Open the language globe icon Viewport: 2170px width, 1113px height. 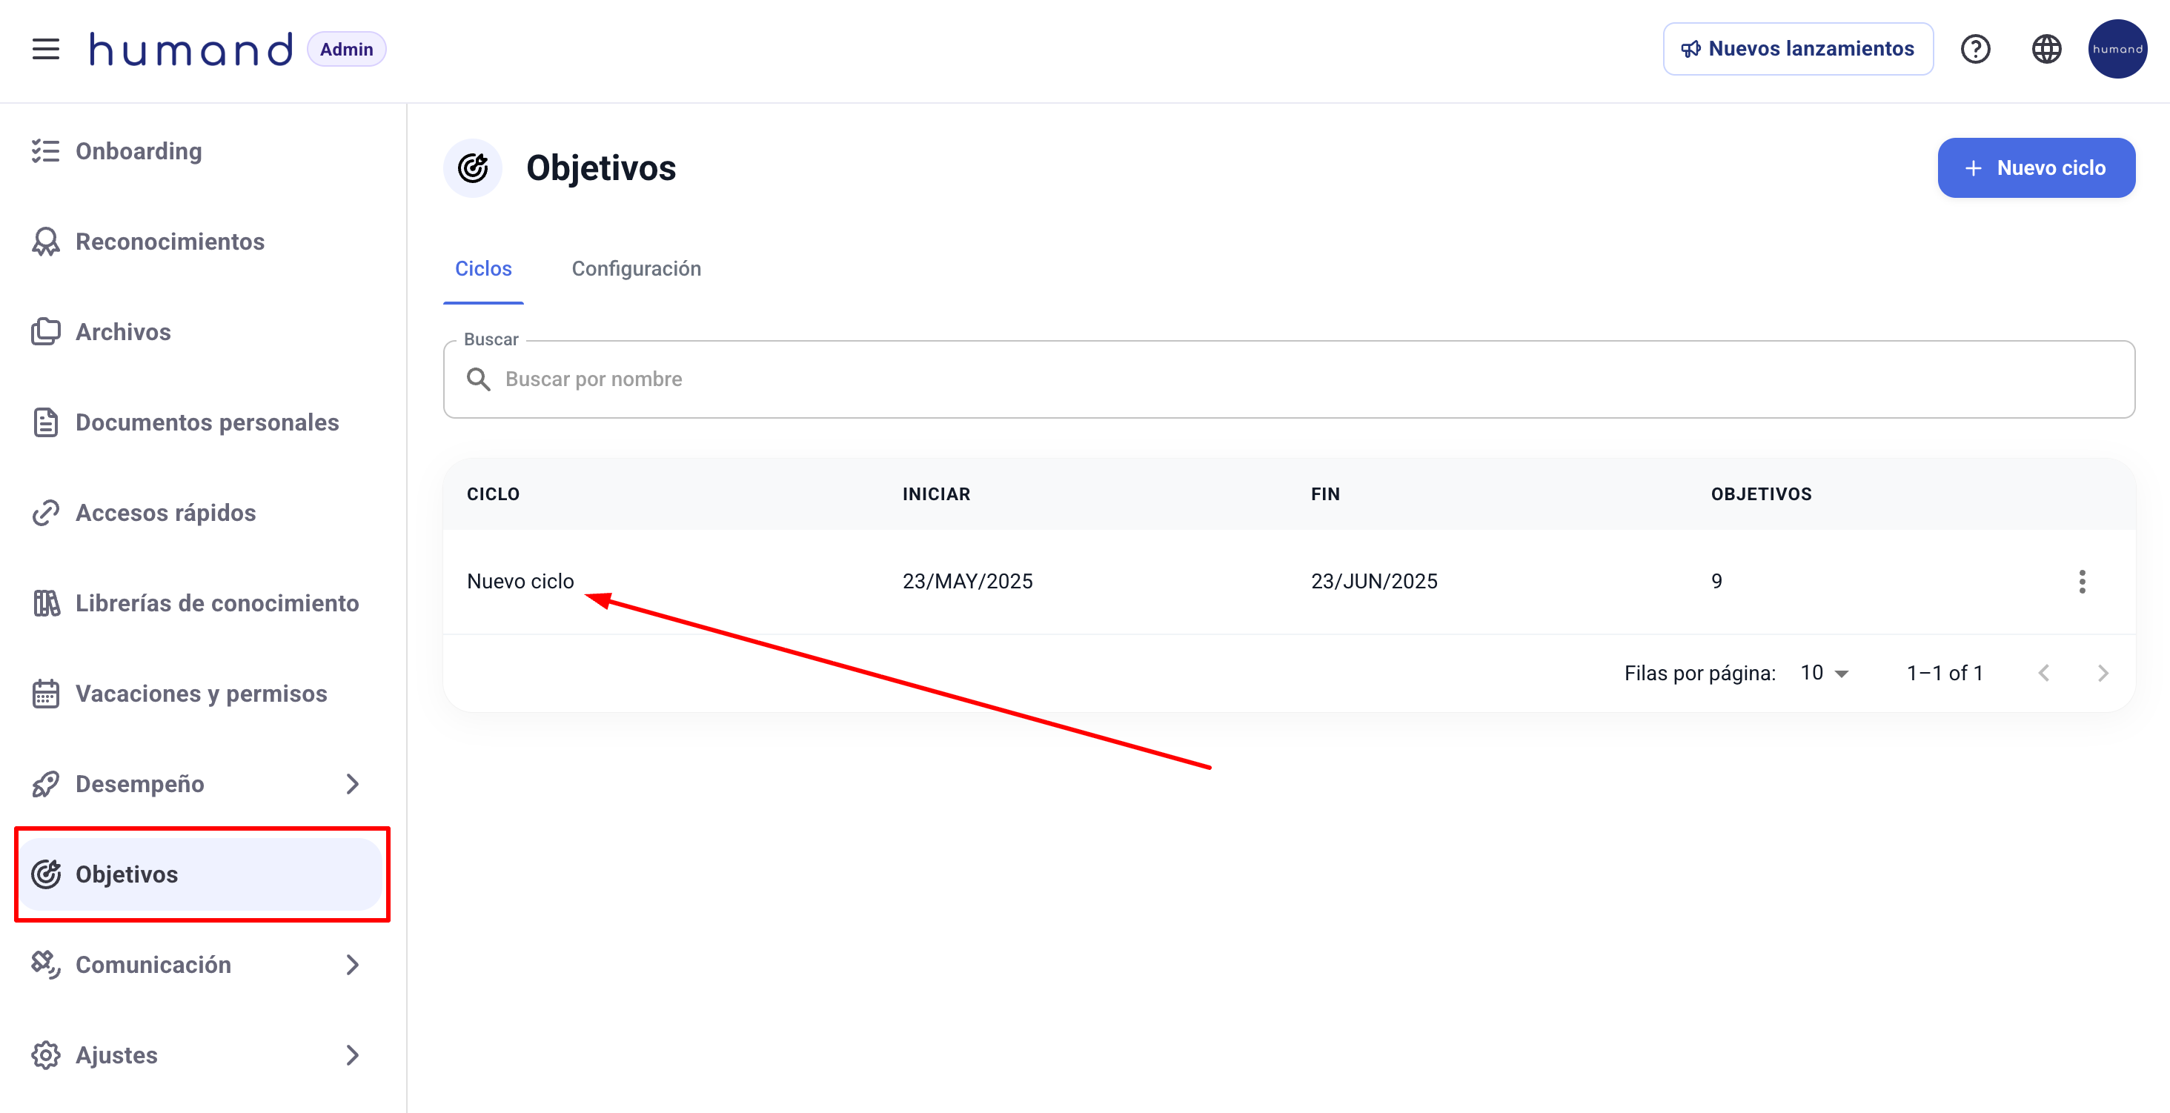click(x=2045, y=49)
